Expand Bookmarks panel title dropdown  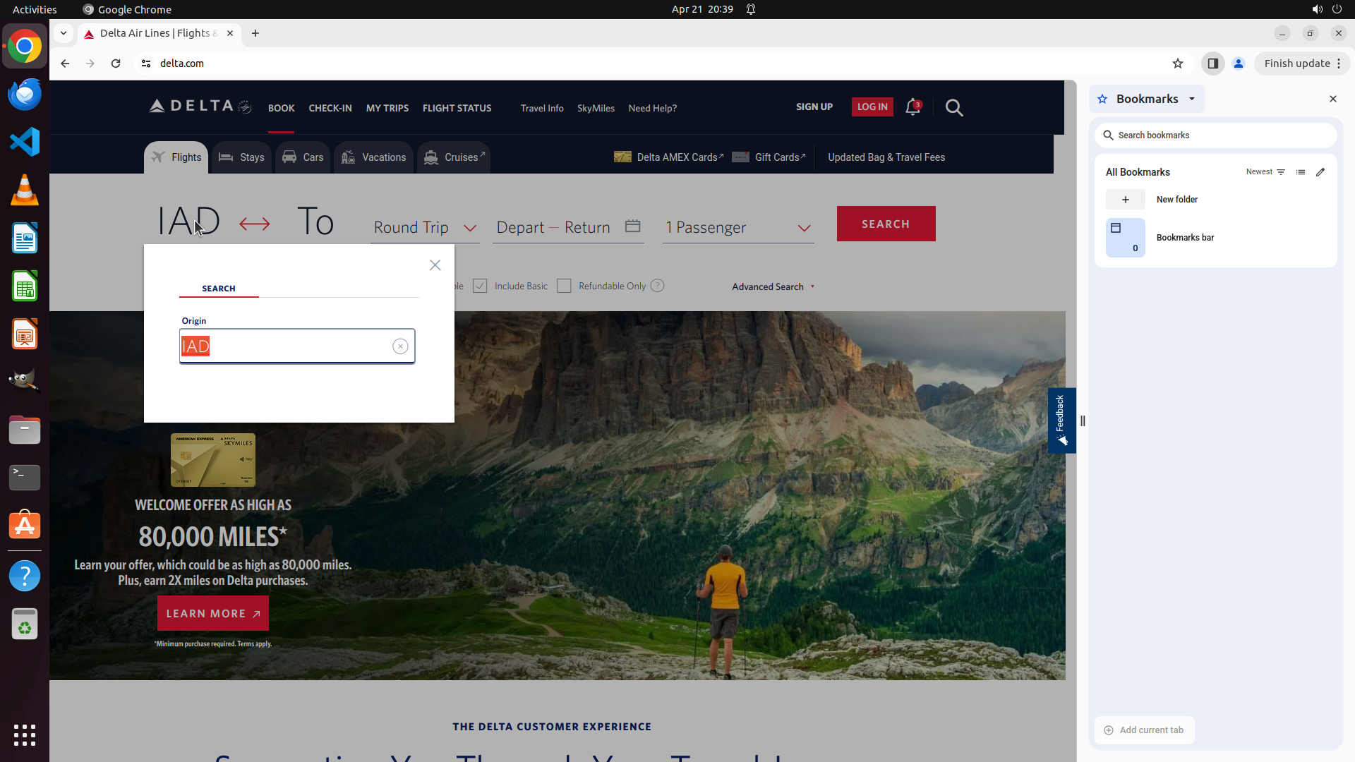[1192, 99]
